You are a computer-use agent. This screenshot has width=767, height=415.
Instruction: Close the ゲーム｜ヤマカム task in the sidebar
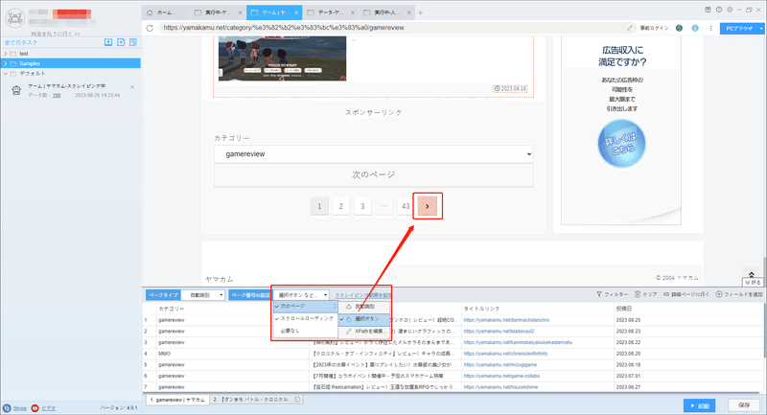click(132, 87)
